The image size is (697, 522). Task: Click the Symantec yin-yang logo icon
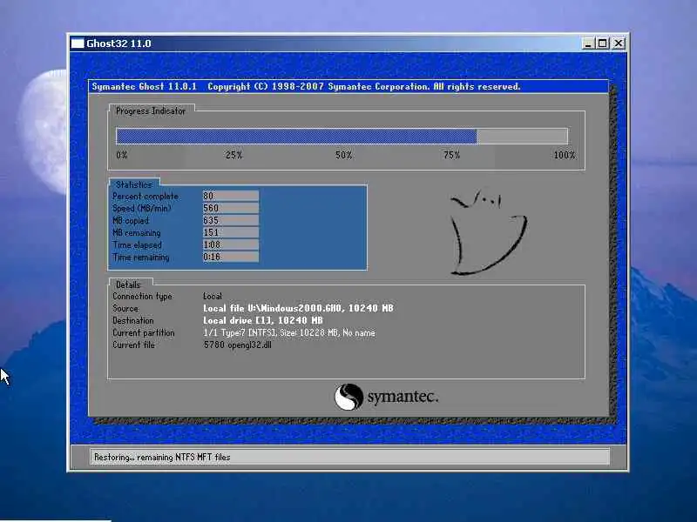(348, 397)
